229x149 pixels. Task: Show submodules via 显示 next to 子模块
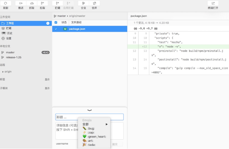[x=47, y=88]
